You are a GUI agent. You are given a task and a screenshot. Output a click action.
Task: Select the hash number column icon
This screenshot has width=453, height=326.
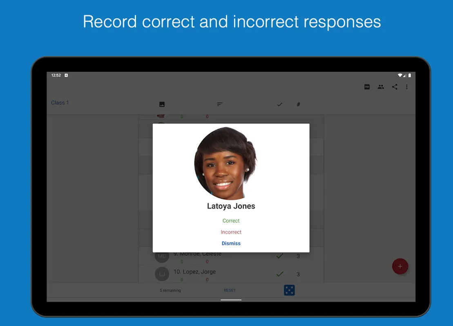click(x=299, y=104)
